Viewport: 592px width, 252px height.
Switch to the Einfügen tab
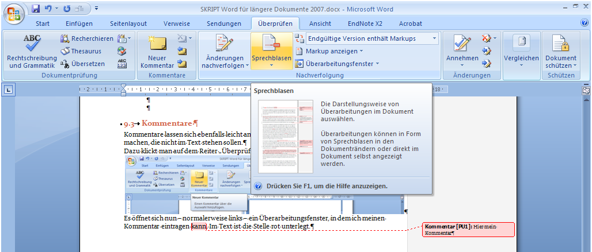tap(79, 24)
